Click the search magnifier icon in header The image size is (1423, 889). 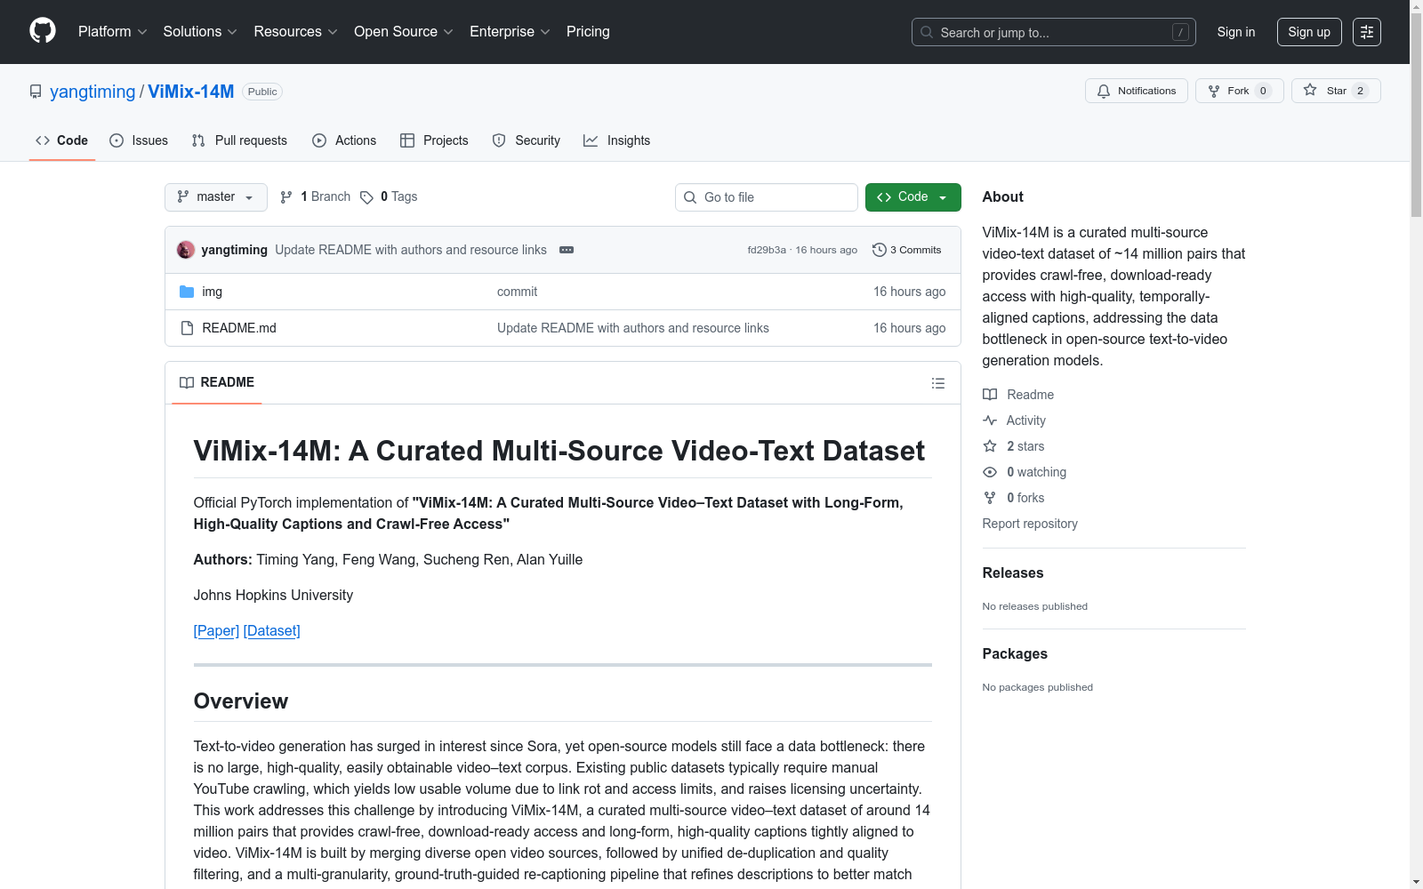[x=927, y=32]
